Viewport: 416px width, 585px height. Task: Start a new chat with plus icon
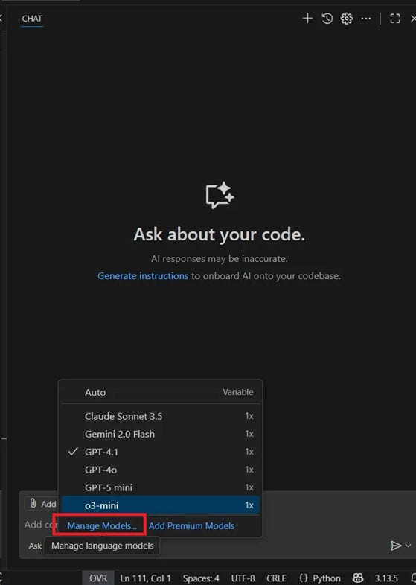pyautogui.click(x=307, y=19)
